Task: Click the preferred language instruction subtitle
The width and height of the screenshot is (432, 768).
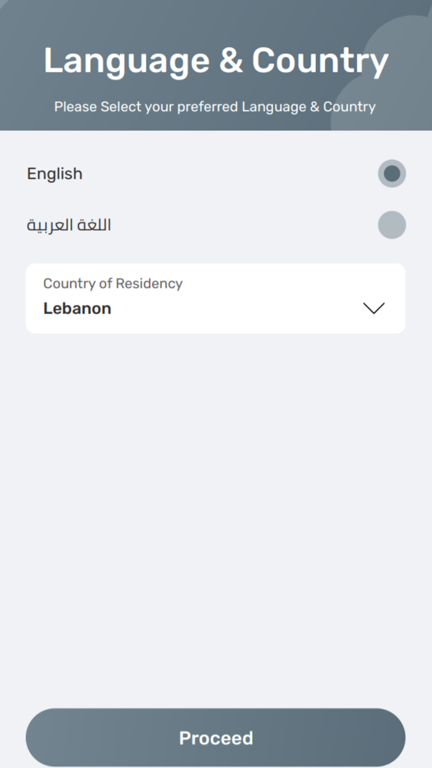Action: [x=215, y=106]
